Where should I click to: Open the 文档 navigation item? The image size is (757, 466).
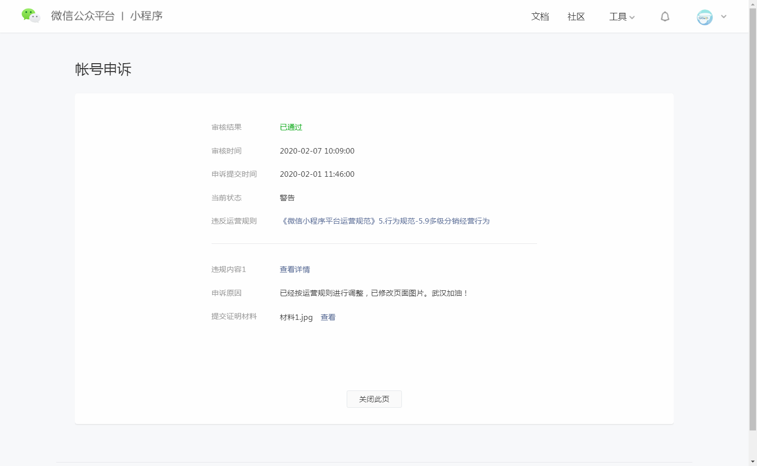(x=540, y=17)
